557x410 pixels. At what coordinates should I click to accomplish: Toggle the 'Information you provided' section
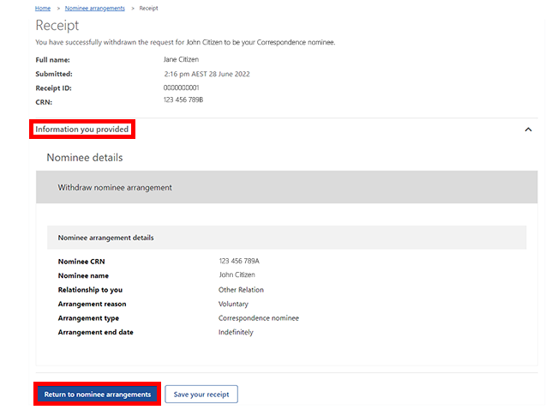point(82,130)
